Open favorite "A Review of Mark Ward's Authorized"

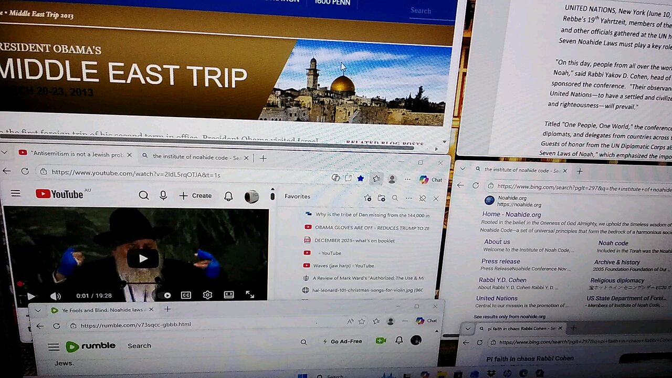(x=364, y=278)
